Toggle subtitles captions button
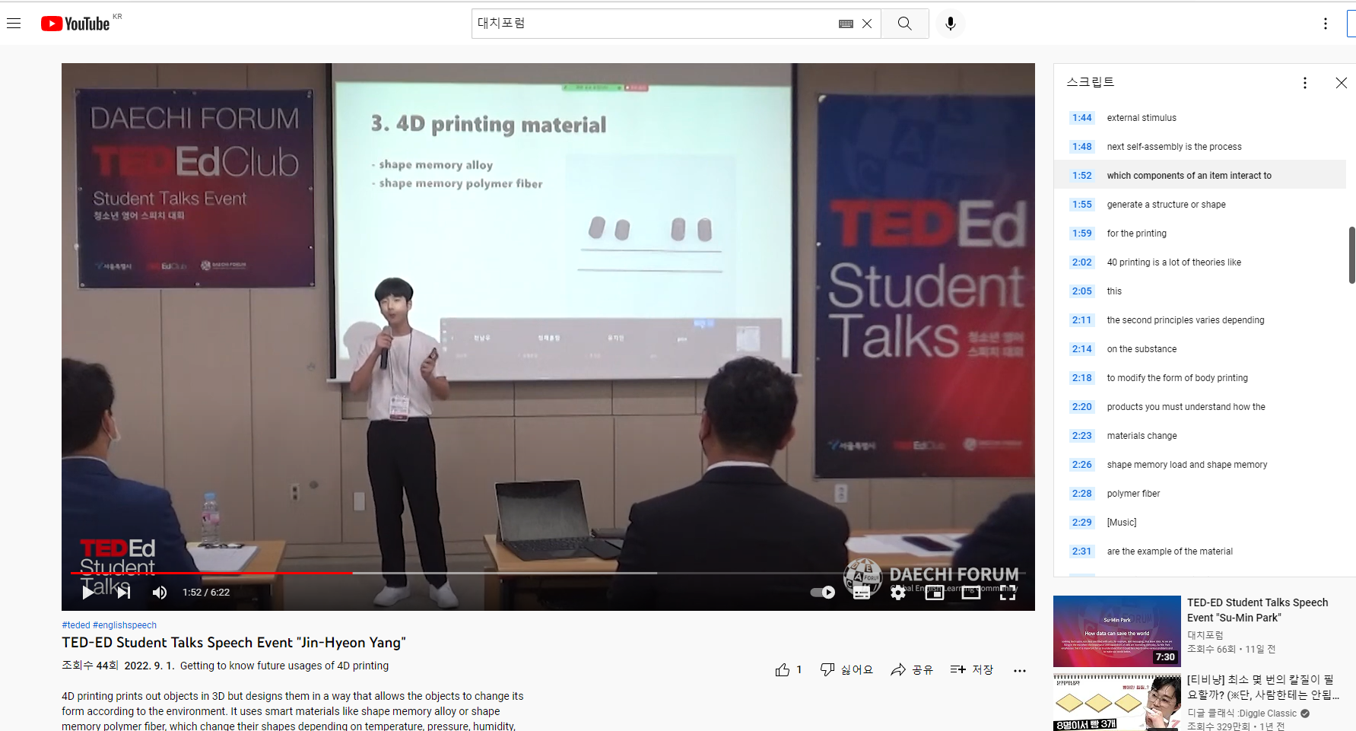The width and height of the screenshot is (1356, 731). pos(862,593)
